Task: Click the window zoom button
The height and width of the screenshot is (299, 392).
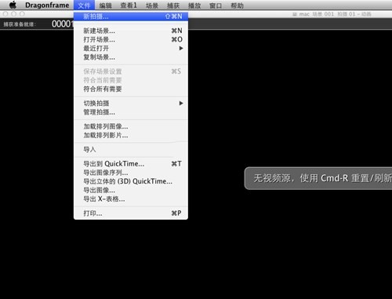Action: click(x=22, y=13)
